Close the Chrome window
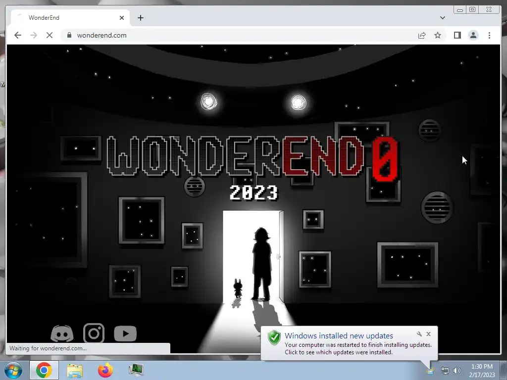 [489, 10]
